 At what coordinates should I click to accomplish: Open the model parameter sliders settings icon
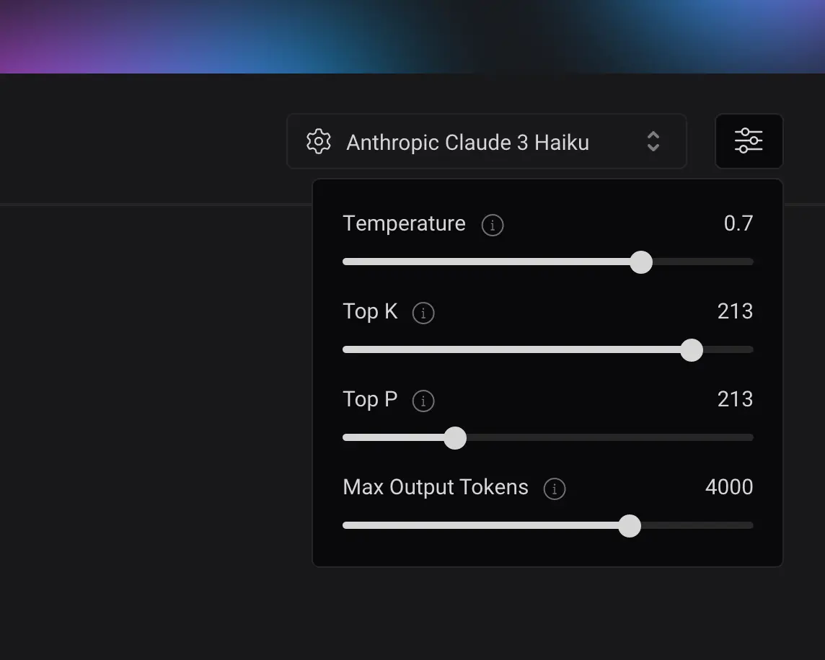point(749,141)
